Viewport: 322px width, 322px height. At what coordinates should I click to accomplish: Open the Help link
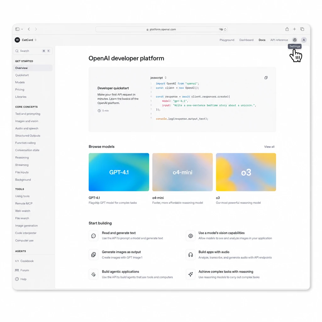pos(21,279)
